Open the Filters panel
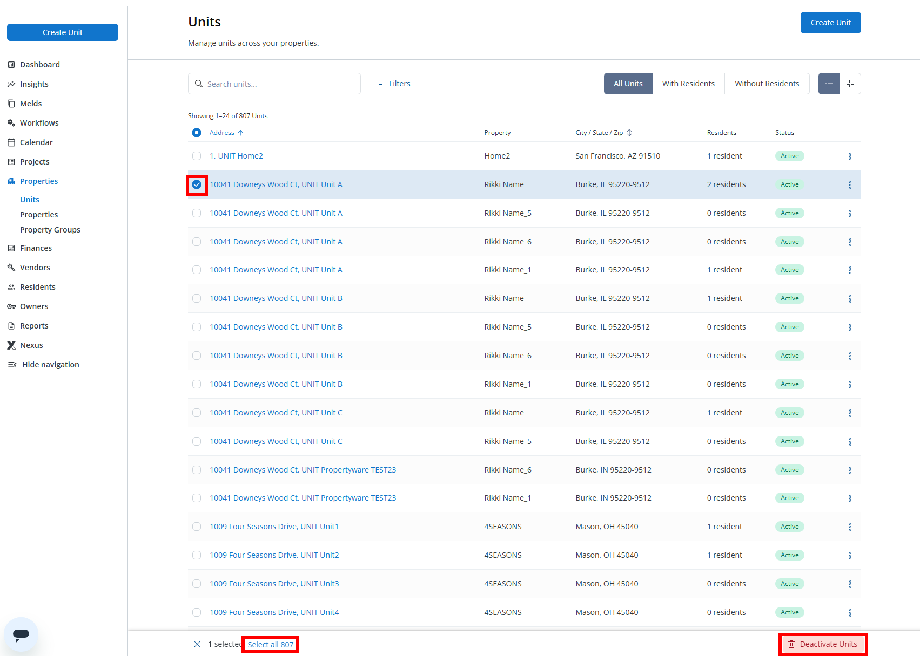The image size is (920, 656). [x=393, y=84]
